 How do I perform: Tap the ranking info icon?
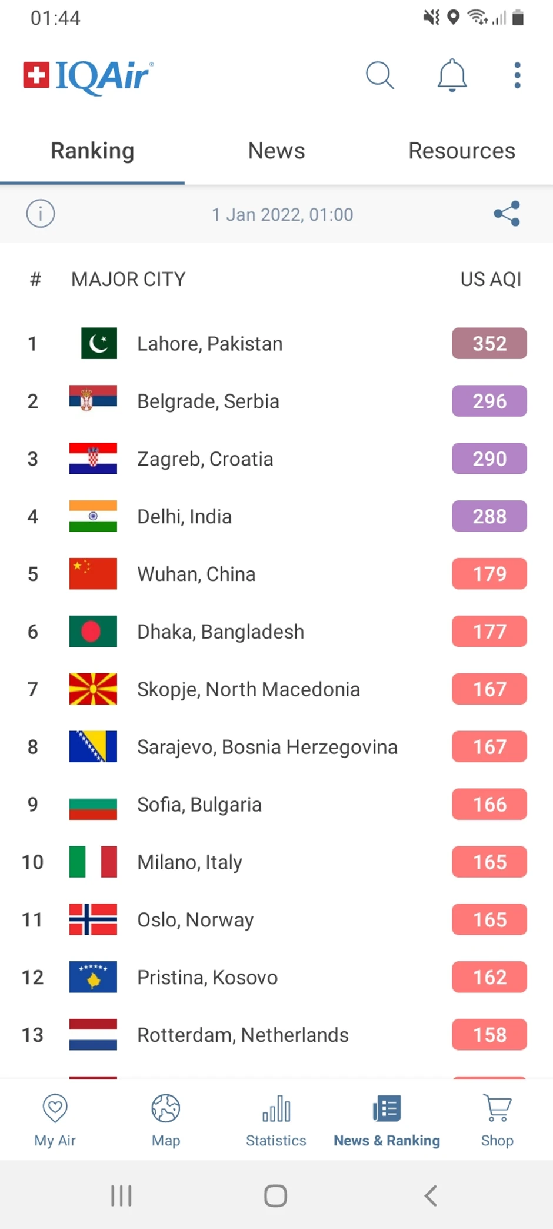click(41, 214)
